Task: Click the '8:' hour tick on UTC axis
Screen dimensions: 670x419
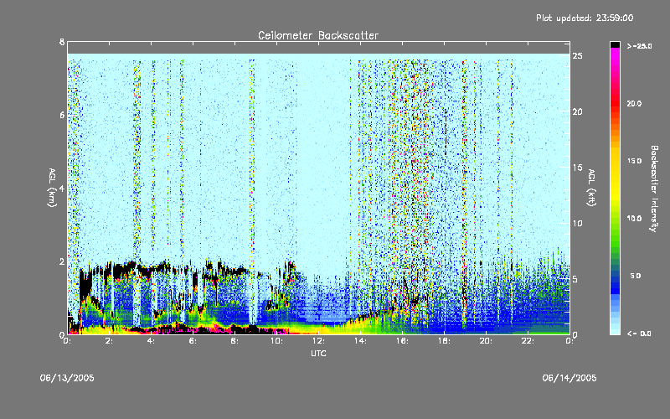Action: point(235,341)
